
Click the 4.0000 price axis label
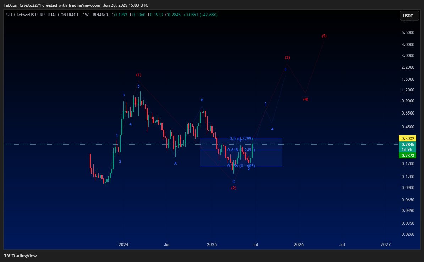(x=408, y=45)
